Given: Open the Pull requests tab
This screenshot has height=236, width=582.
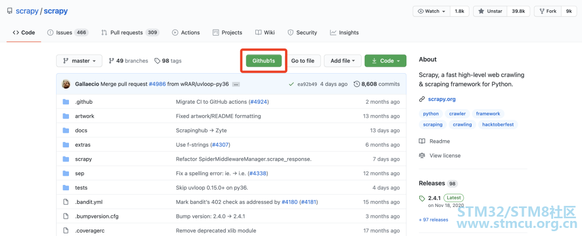Looking at the screenshot, I should tap(130, 33).
